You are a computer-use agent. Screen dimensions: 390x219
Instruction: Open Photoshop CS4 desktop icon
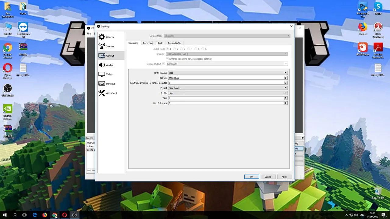(x=363, y=10)
